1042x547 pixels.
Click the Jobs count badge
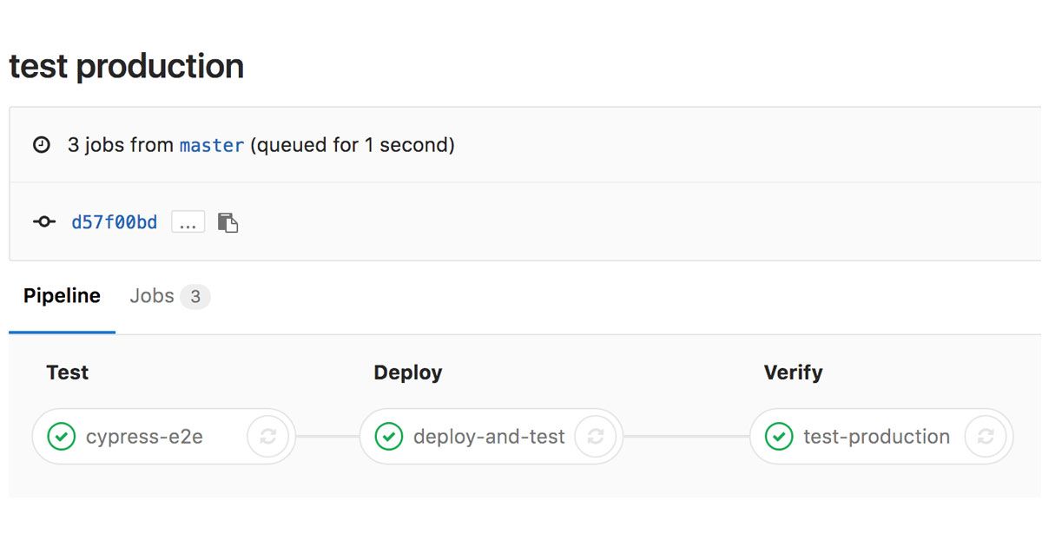[195, 297]
